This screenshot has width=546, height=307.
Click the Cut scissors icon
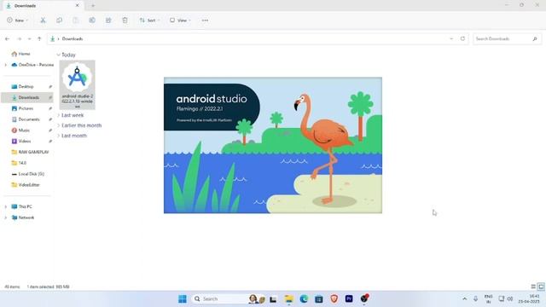tap(43, 20)
